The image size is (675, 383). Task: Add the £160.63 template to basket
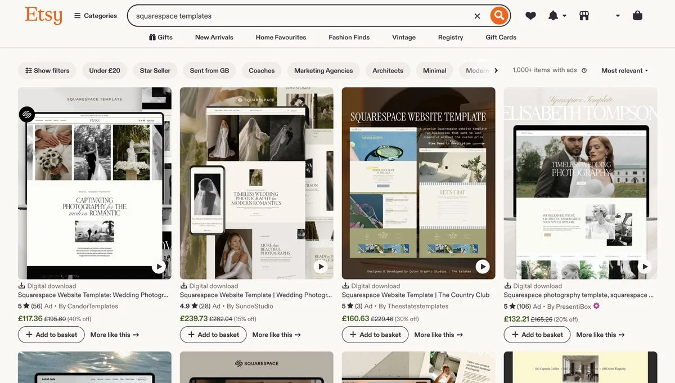[x=375, y=335]
